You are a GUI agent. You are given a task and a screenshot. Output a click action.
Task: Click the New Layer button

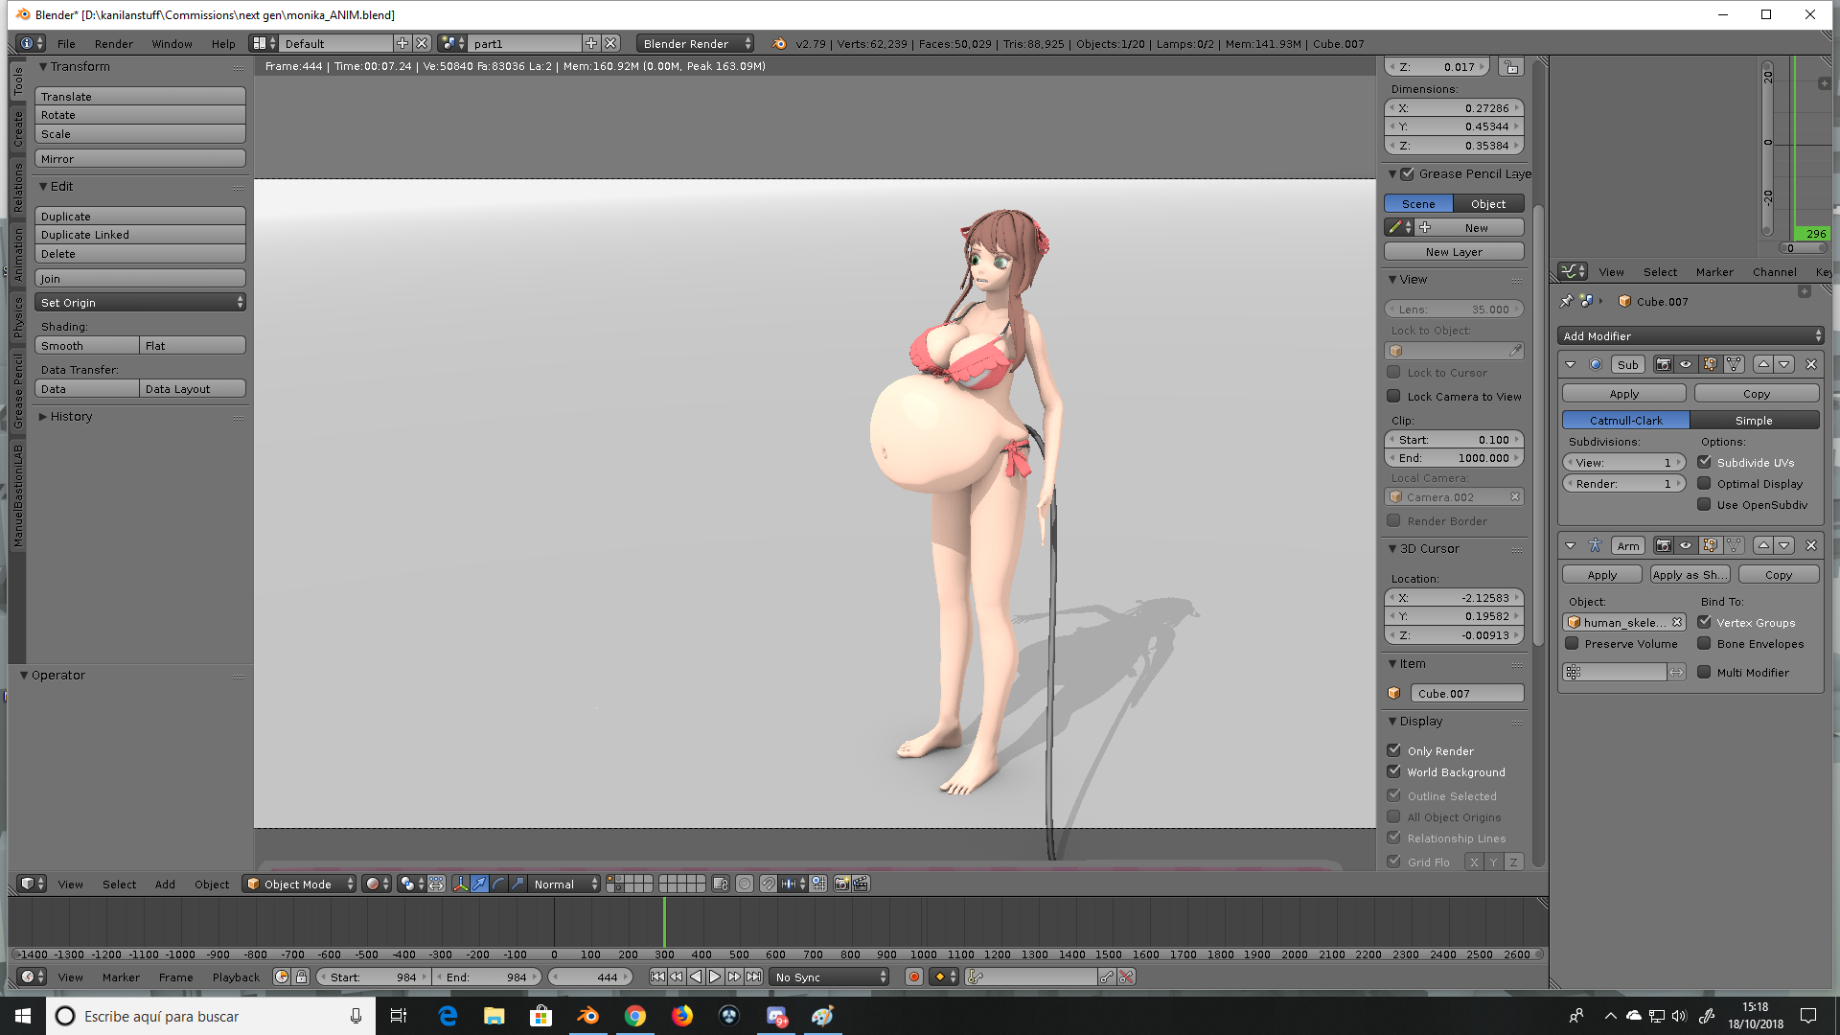pos(1454,252)
